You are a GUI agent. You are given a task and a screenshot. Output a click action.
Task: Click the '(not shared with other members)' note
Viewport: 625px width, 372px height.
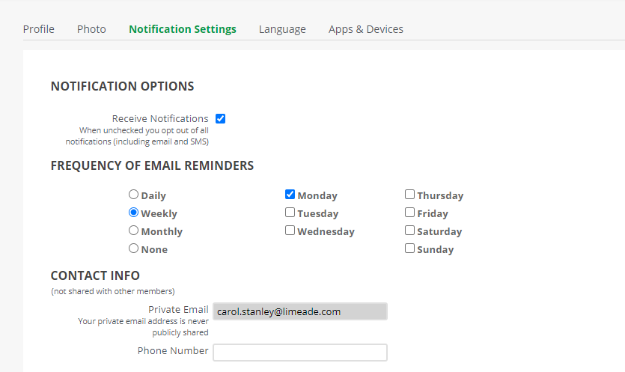pos(113,291)
